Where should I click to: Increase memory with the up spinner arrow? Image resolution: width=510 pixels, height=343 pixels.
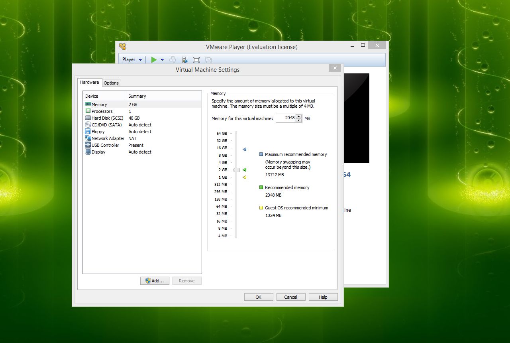coord(299,116)
